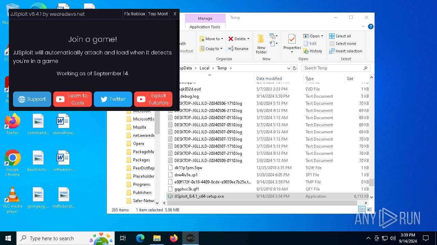The height and width of the screenshot is (245, 437).
Task: Click the Local breadcrumb in address bar
Action: [x=205, y=68]
